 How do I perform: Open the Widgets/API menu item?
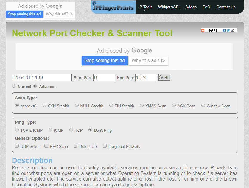coord(169,7)
